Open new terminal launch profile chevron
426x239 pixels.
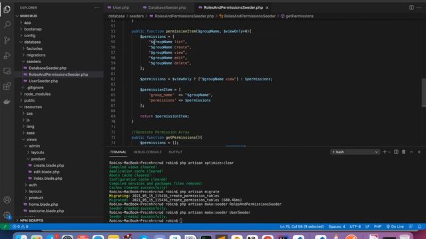pos(389,152)
